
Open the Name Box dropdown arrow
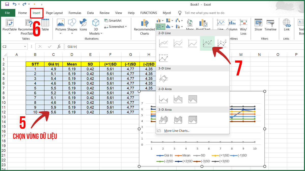(x=25, y=47)
